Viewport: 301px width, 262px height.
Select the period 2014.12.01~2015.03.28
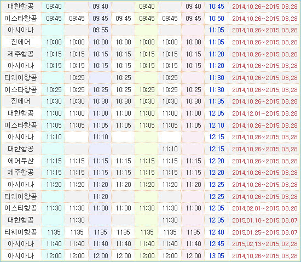click(265, 113)
